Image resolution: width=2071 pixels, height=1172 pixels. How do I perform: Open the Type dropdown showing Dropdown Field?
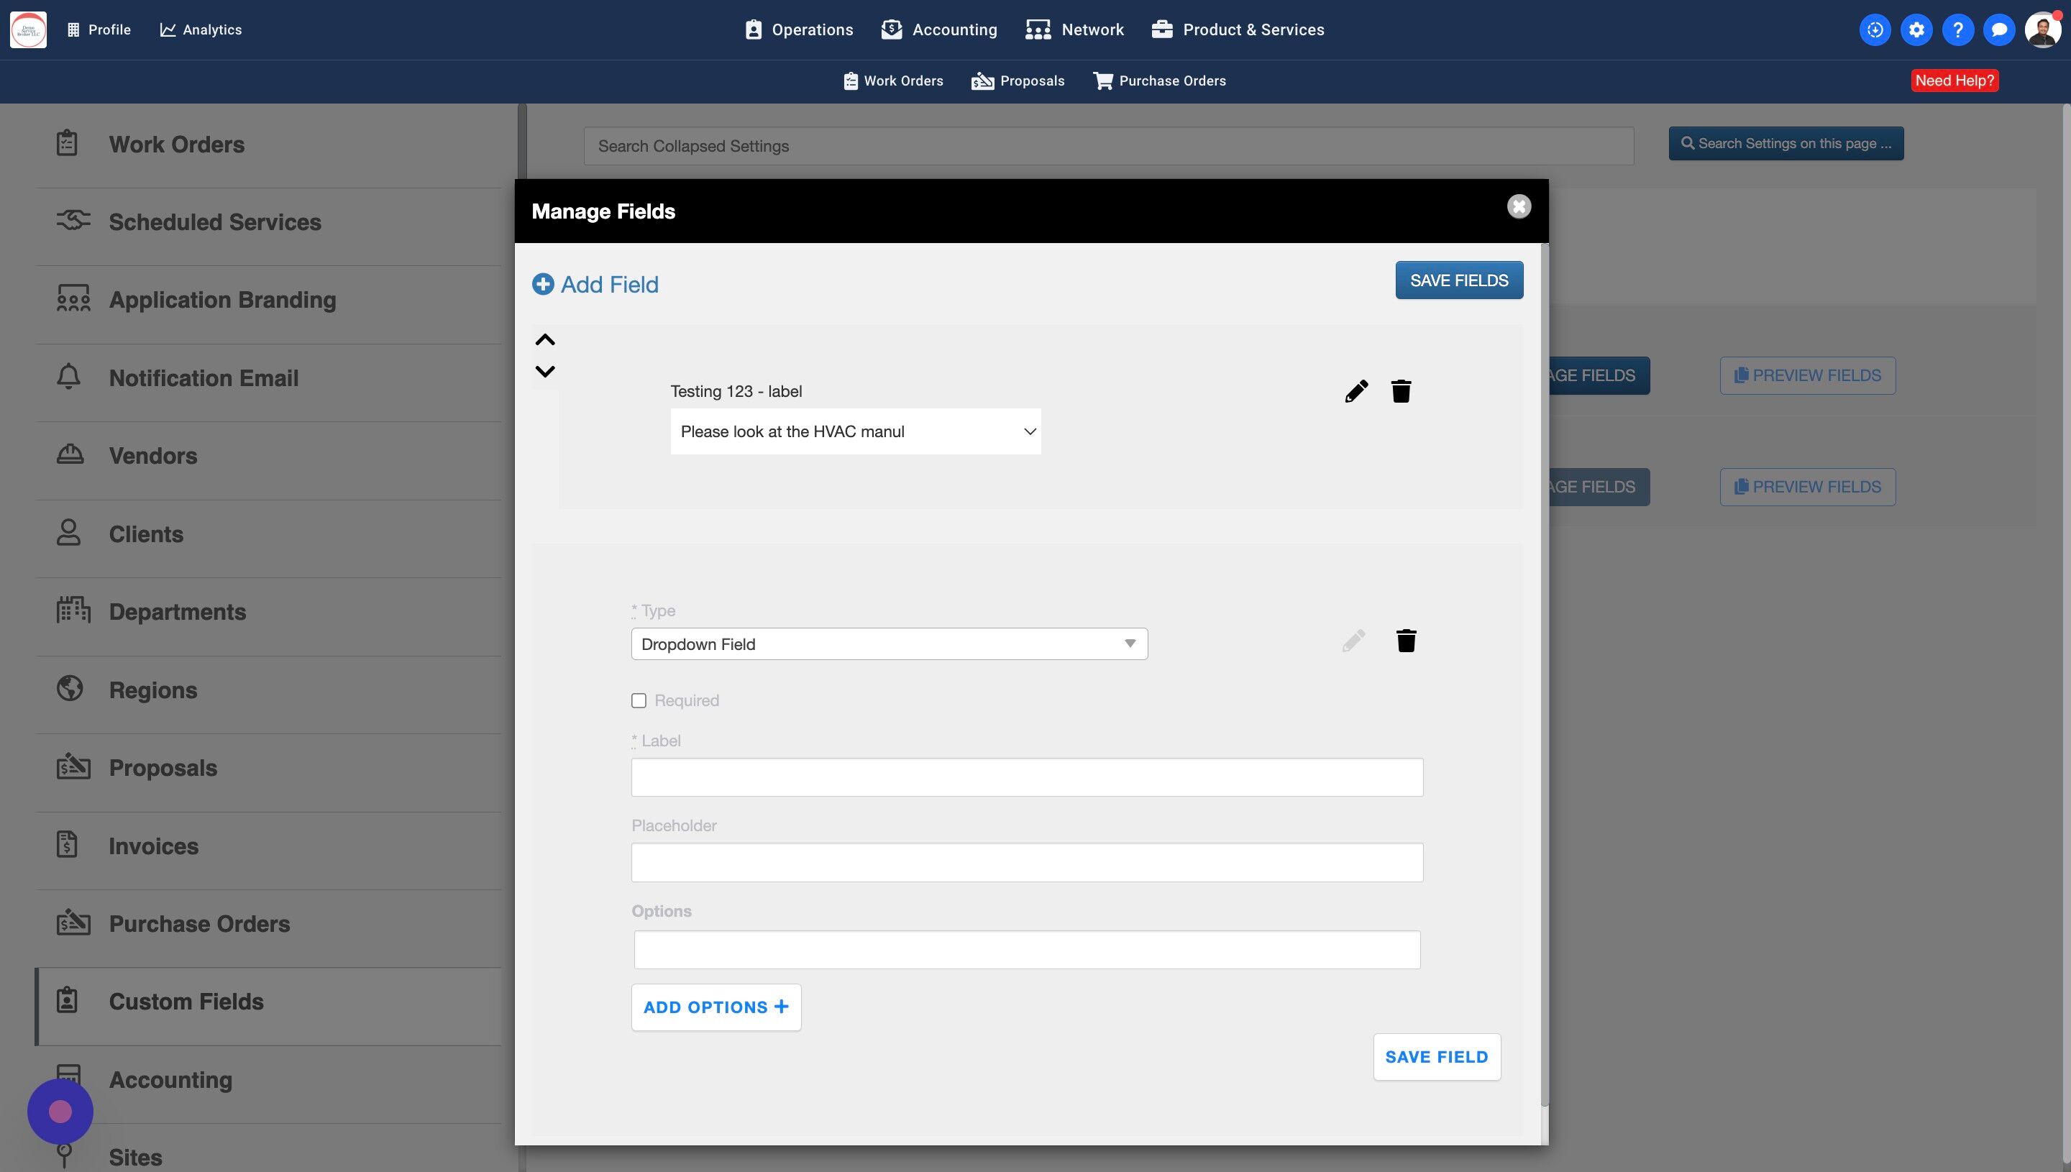pos(889,644)
